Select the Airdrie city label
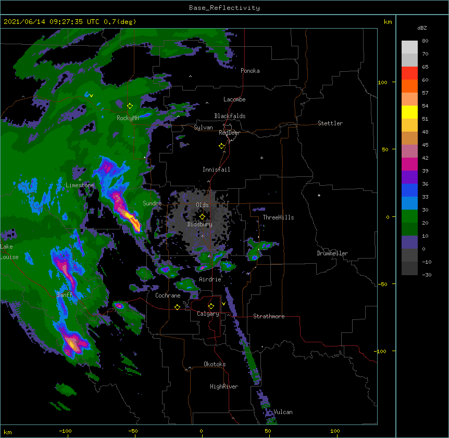 210,279
